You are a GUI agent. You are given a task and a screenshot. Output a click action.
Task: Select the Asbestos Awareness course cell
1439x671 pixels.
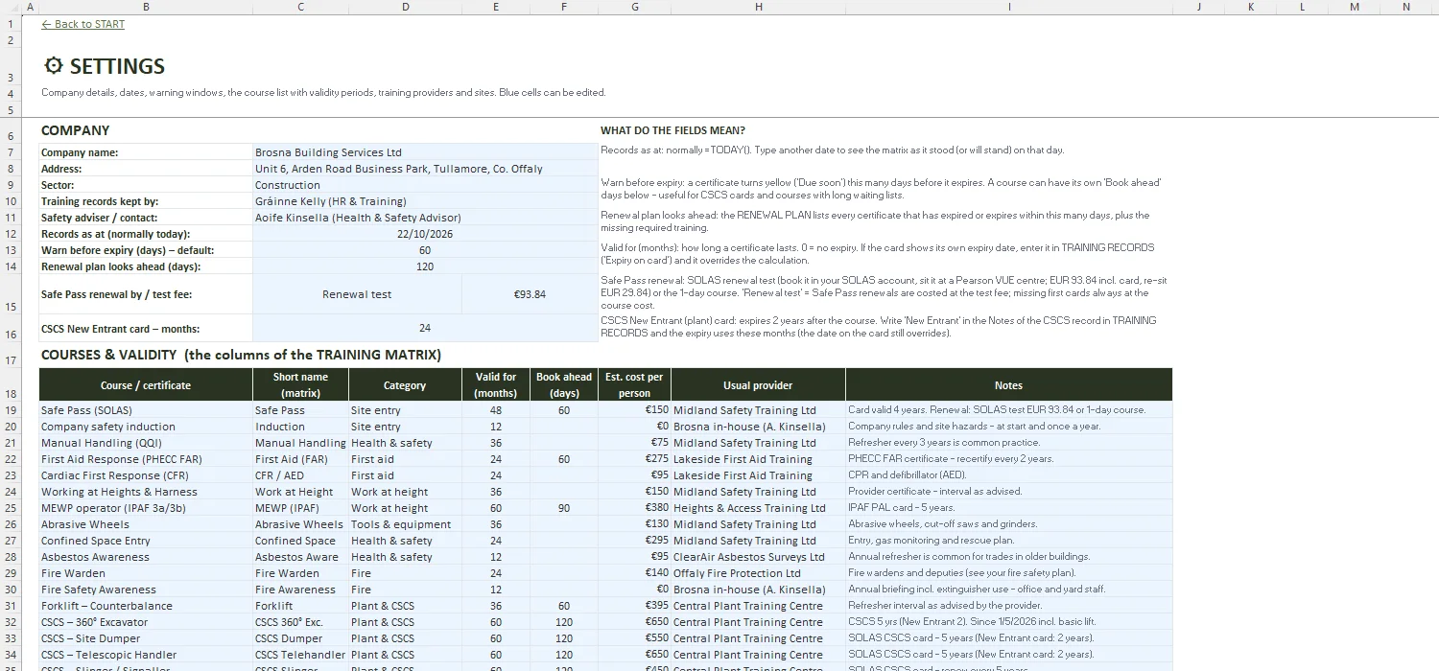(x=146, y=556)
